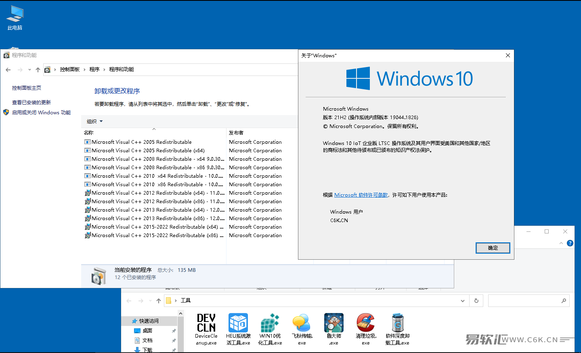
Task: Open 查看已安装的更新 link
Action: (31, 103)
